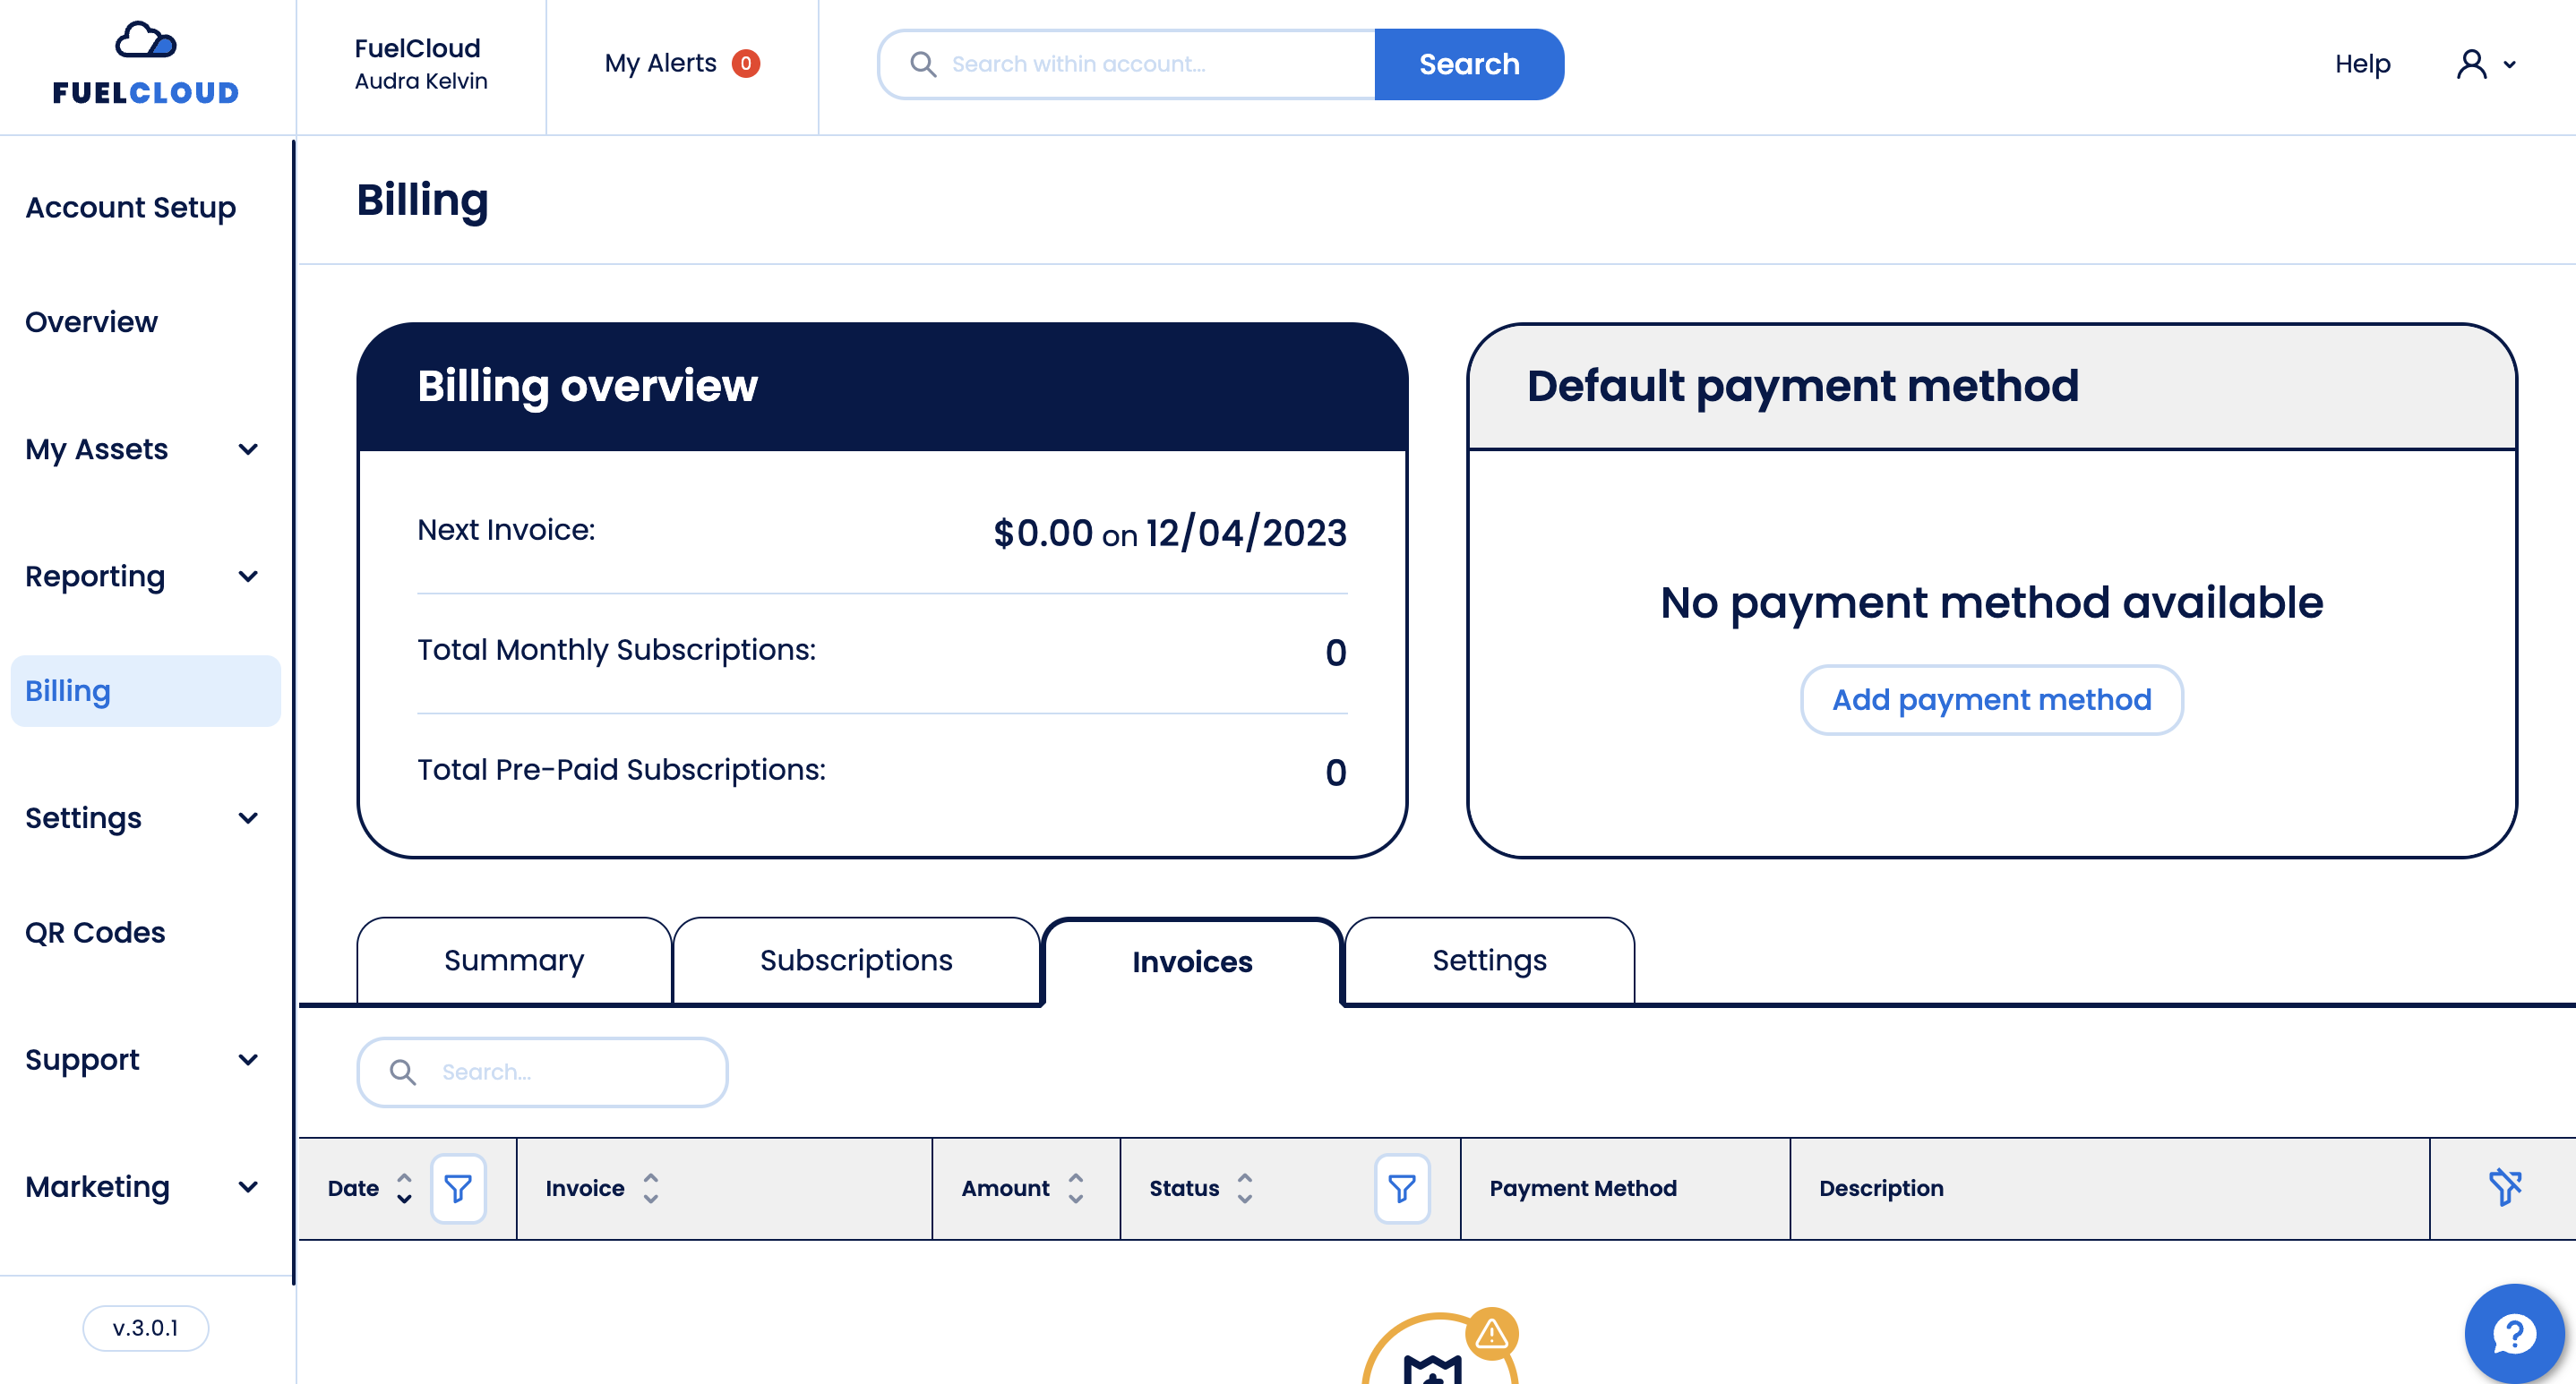Click No payment method available text
Viewport: 2576px width, 1384px height.
click(1991, 602)
